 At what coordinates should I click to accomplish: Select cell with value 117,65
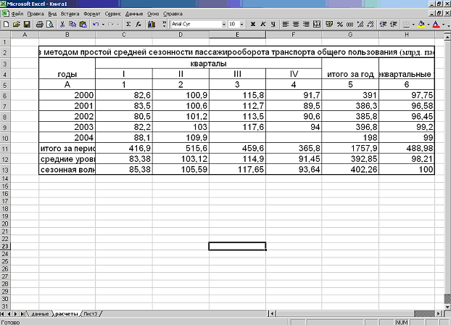237,170
